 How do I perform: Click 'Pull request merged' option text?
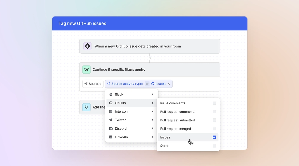tap(175, 129)
